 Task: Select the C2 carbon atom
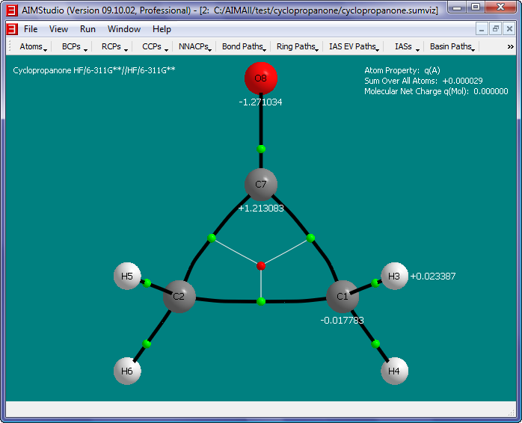[x=179, y=297]
